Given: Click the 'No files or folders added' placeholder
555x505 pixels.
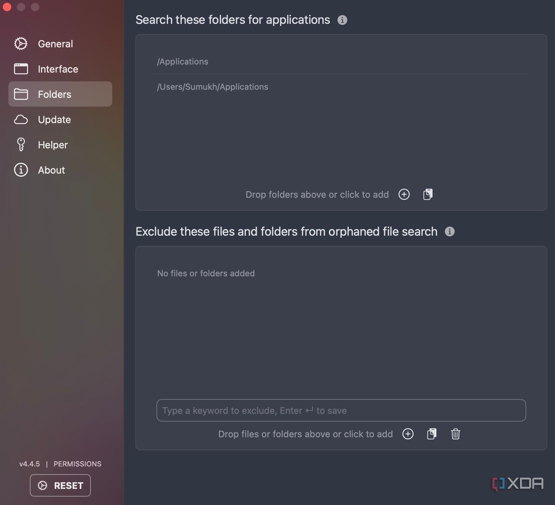Looking at the screenshot, I should pos(206,273).
